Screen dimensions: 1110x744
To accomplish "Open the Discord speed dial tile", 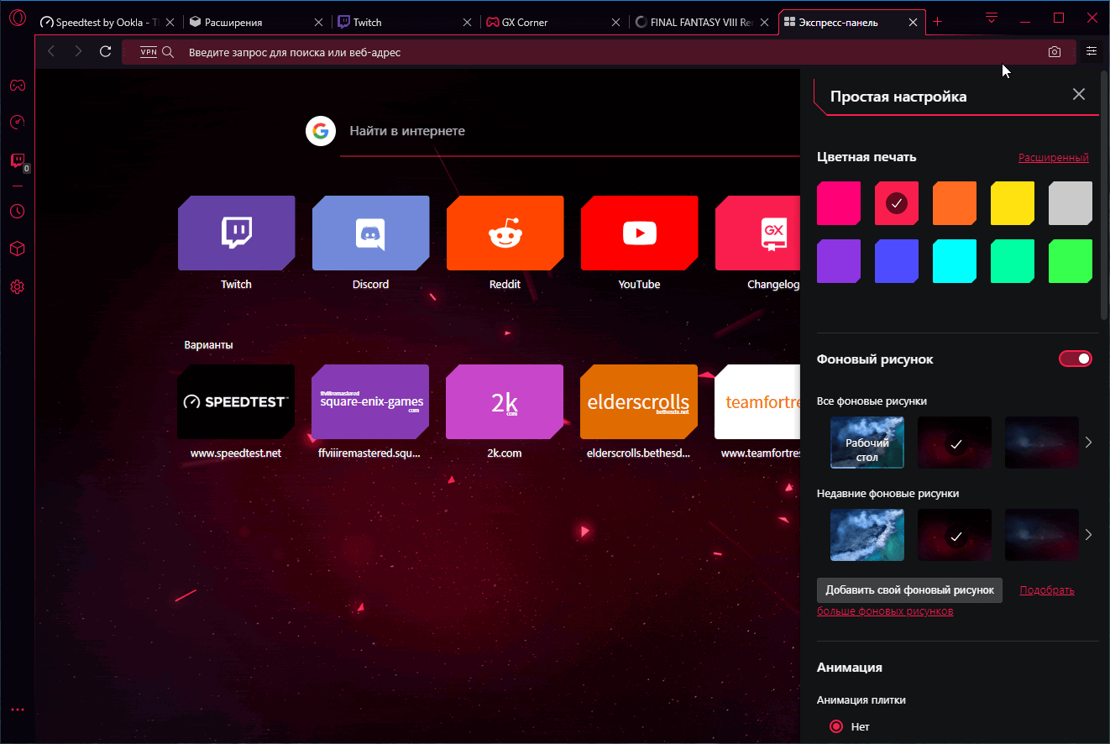I will (370, 233).
